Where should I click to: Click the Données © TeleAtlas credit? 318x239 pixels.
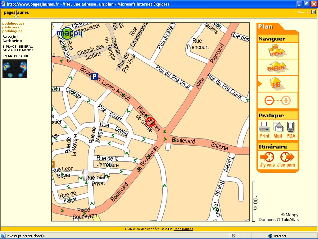click(x=279, y=219)
